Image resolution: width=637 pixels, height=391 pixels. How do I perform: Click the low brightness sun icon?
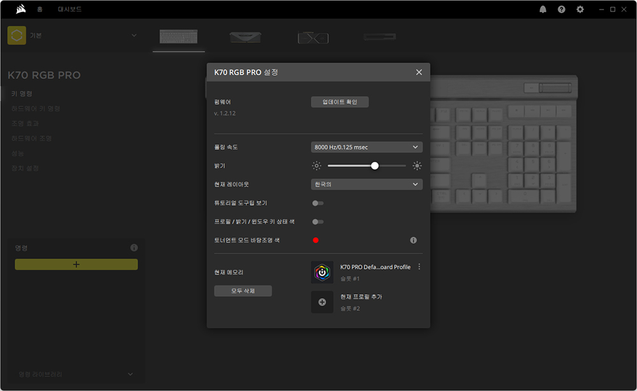317,166
